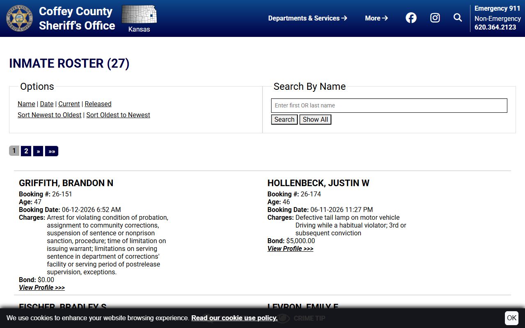Choose Sort Oldest to Newest
The width and height of the screenshot is (525, 328).
pos(118,115)
